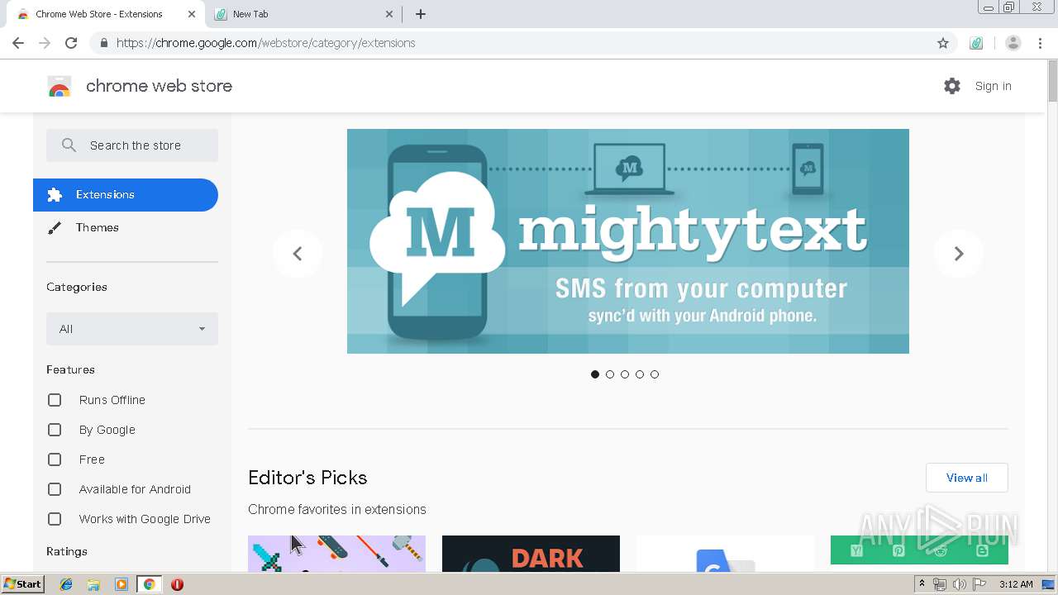1058x595 pixels.
Task: Open a new tab with plus button
Action: [421, 14]
